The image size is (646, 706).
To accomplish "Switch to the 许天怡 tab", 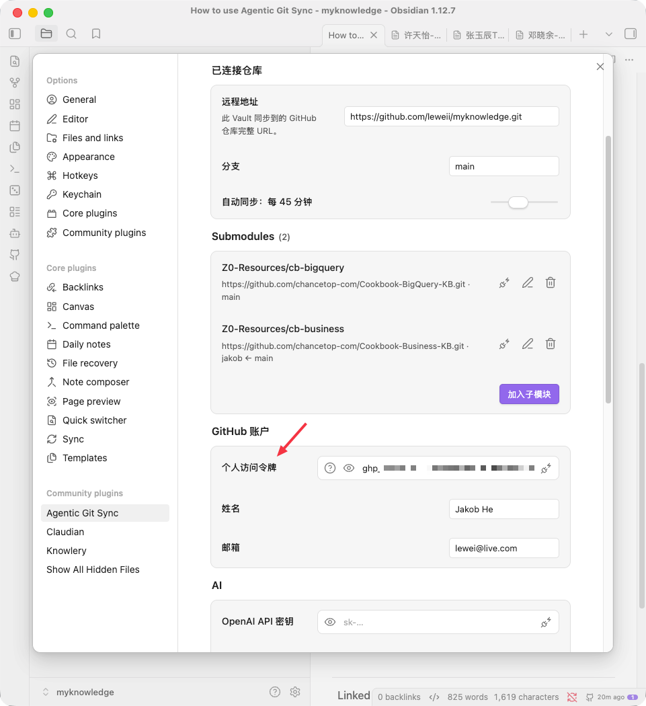I will coord(416,35).
